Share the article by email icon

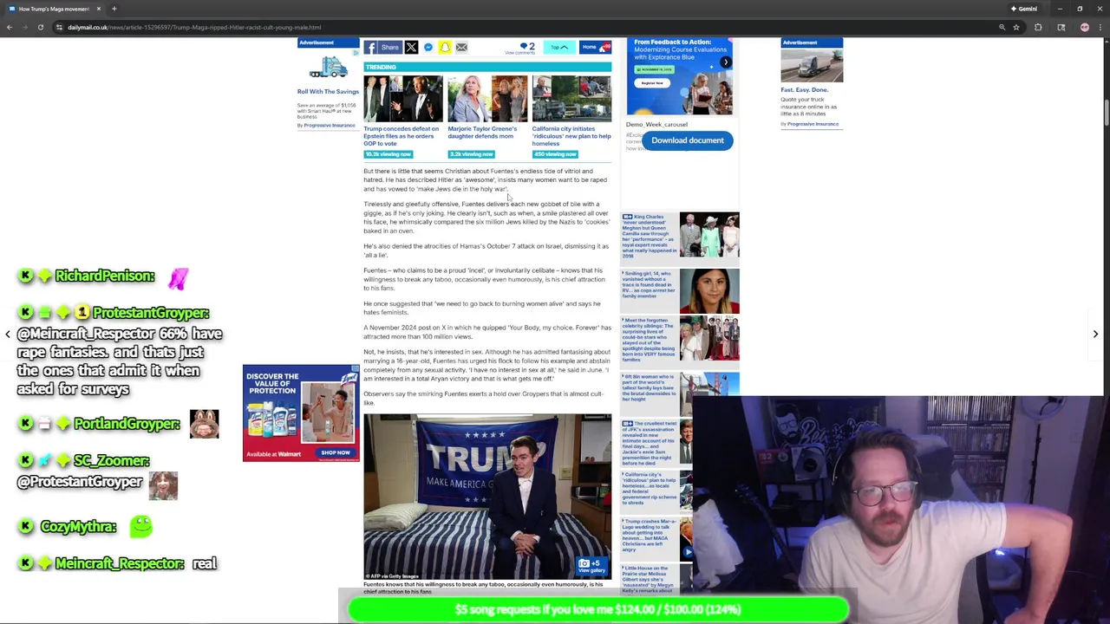461,48
